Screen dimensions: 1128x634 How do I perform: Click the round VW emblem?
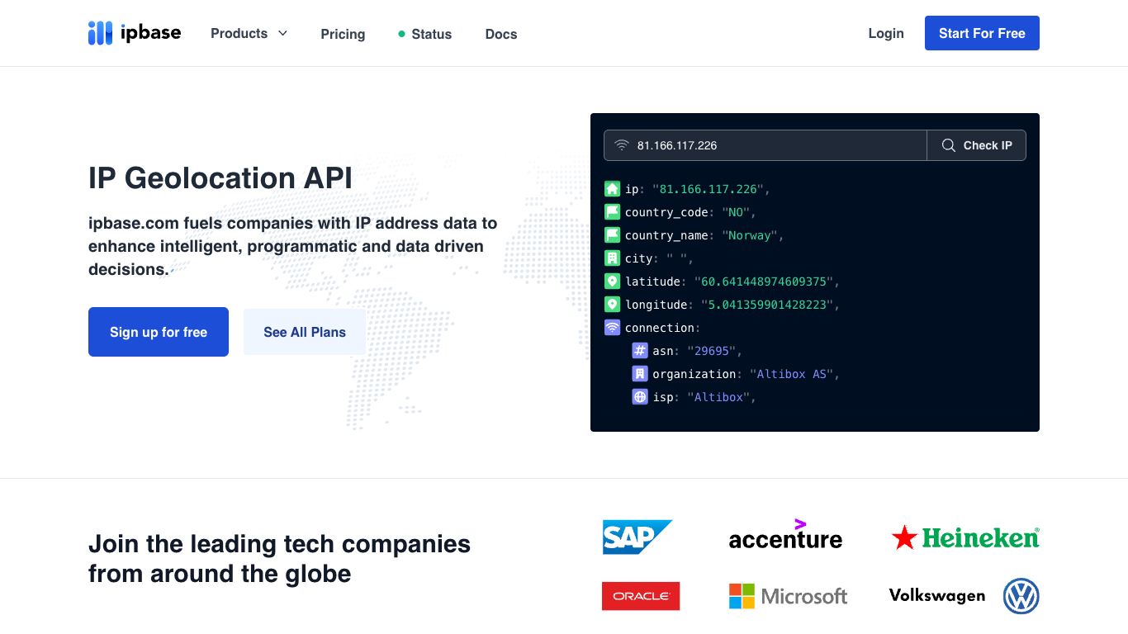[x=1021, y=596]
